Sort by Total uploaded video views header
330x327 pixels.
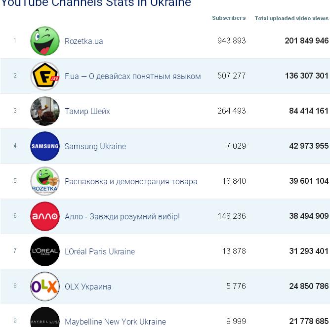(291, 18)
